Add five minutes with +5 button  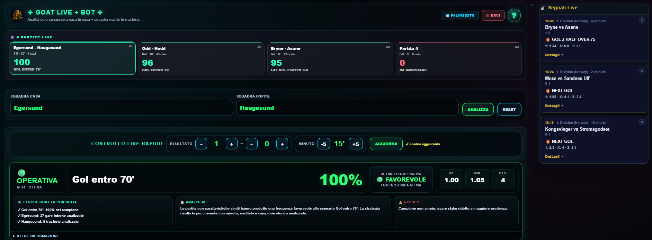[x=356, y=144]
